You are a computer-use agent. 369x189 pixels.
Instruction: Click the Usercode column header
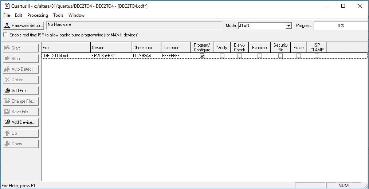click(x=176, y=48)
